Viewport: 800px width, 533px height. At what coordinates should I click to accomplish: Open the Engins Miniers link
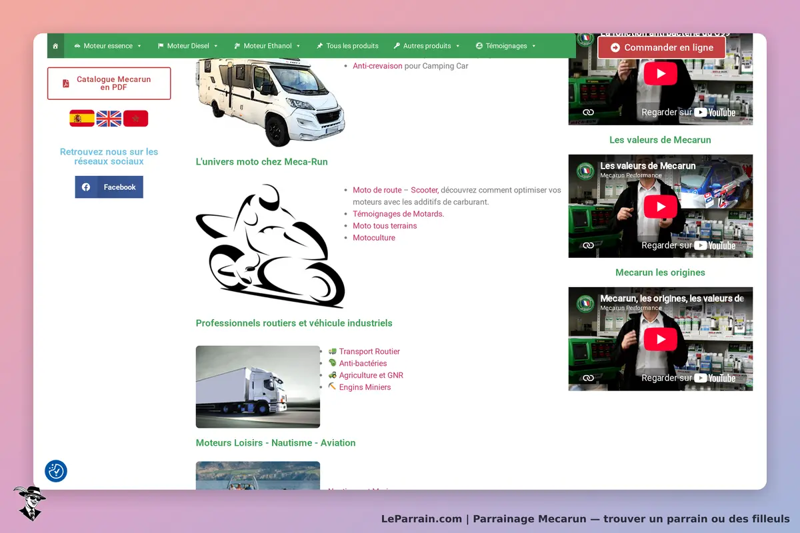pyautogui.click(x=365, y=387)
